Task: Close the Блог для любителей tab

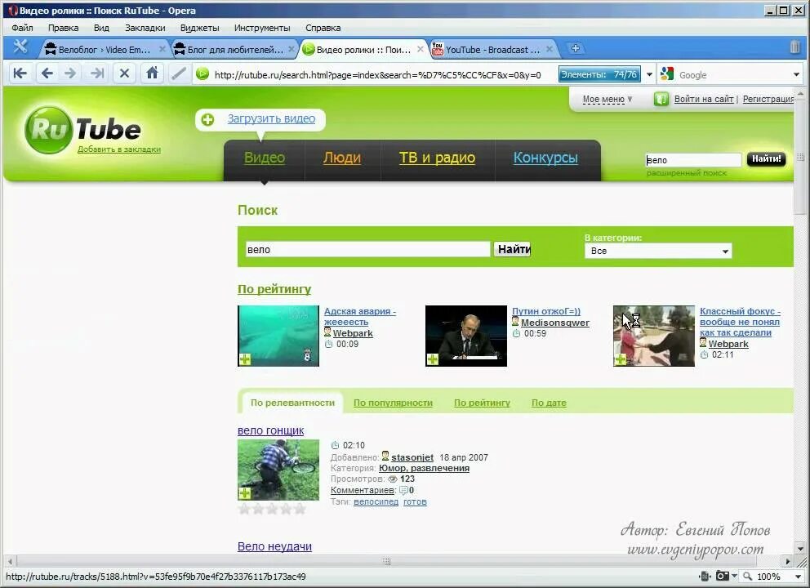Action: [x=292, y=49]
